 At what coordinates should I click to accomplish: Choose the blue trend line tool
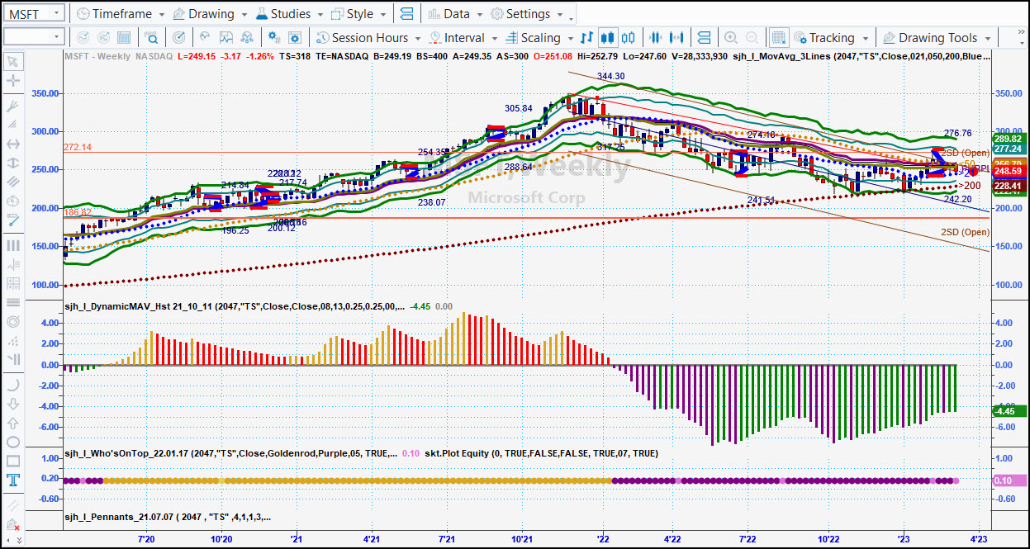(12, 220)
